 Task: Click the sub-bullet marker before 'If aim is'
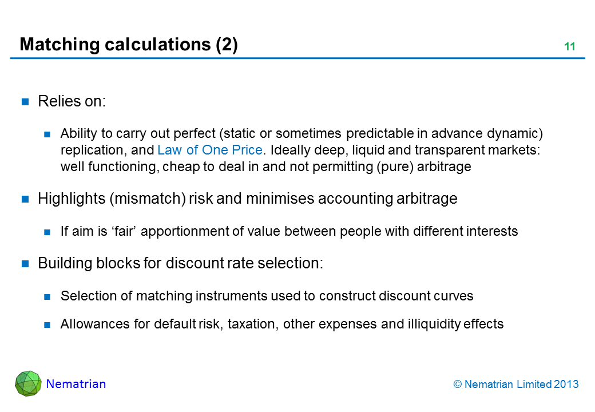(49, 232)
